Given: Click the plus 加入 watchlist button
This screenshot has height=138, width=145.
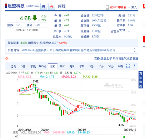Looking at the screenshot, I should point(132,7).
